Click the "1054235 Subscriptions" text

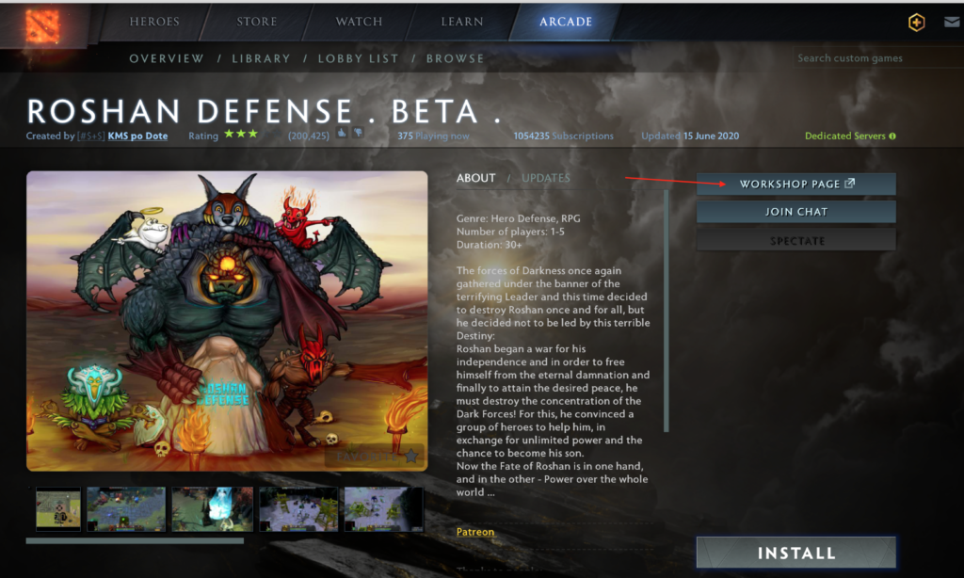(563, 136)
